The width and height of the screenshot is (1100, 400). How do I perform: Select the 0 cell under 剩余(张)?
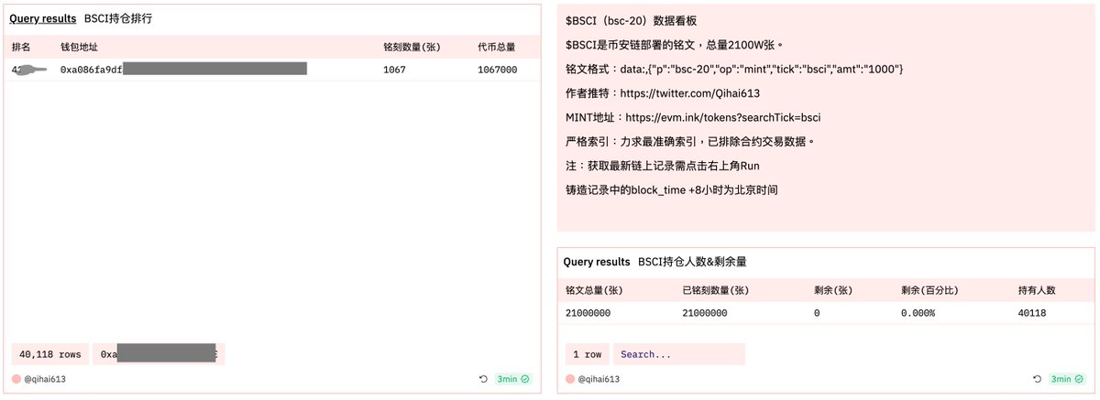point(817,313)
